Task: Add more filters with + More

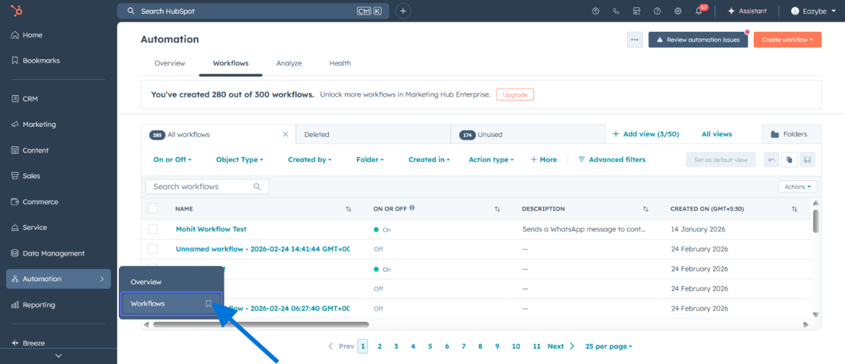Action: (x=544, y=159)
